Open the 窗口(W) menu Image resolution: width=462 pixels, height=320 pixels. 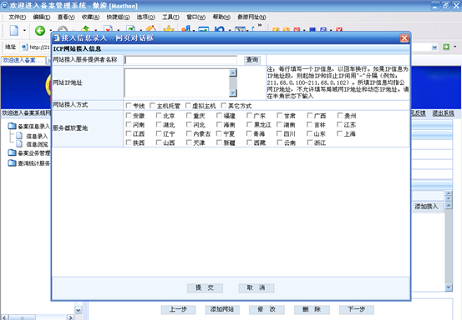[x=196, y=17]
